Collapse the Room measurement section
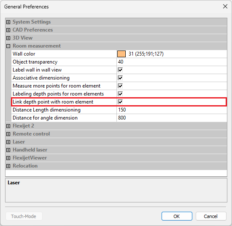232x226 pixels. point(8,46)
